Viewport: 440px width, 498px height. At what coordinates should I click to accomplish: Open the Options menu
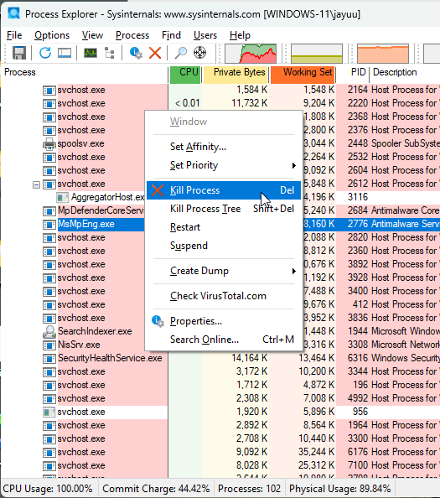[x=52, y=35]
